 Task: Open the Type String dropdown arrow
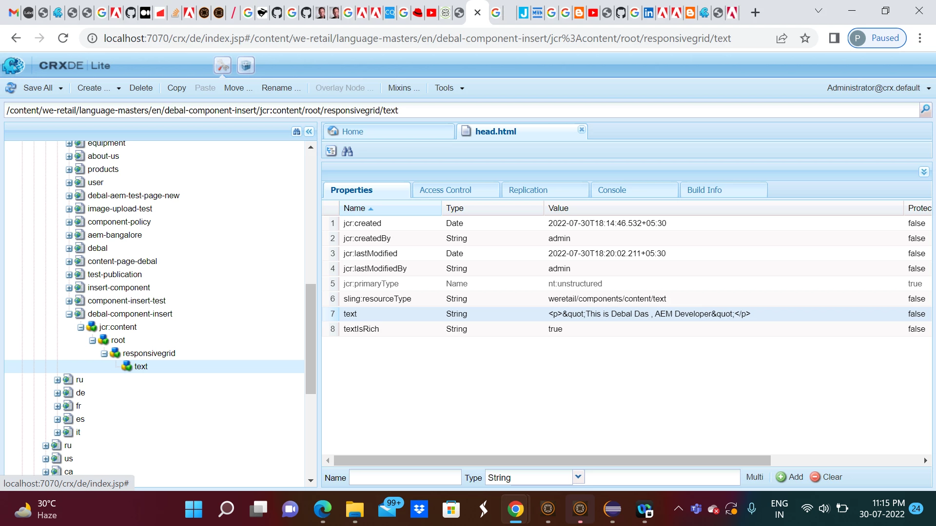[578, 477]
